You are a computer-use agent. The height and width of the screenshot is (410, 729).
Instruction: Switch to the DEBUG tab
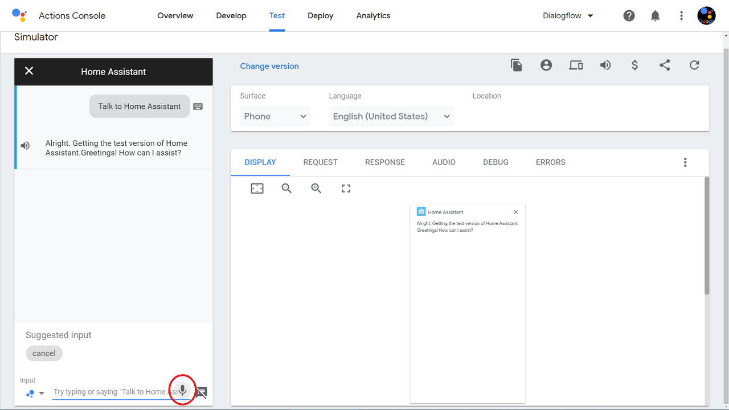(495, 162)
